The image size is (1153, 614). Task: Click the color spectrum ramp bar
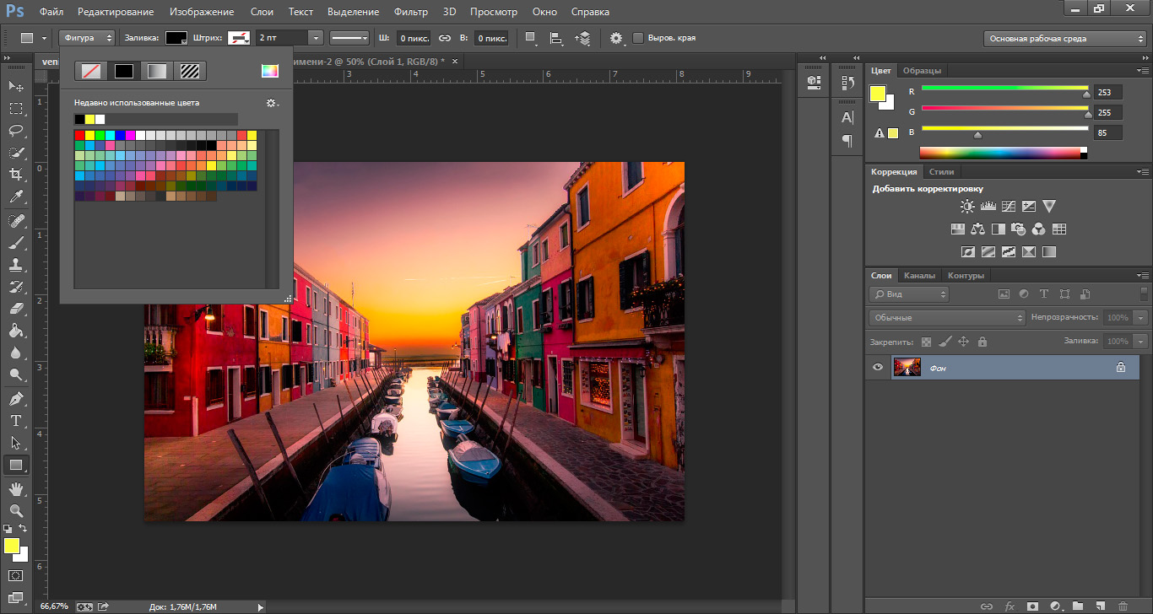point(1000,153)
